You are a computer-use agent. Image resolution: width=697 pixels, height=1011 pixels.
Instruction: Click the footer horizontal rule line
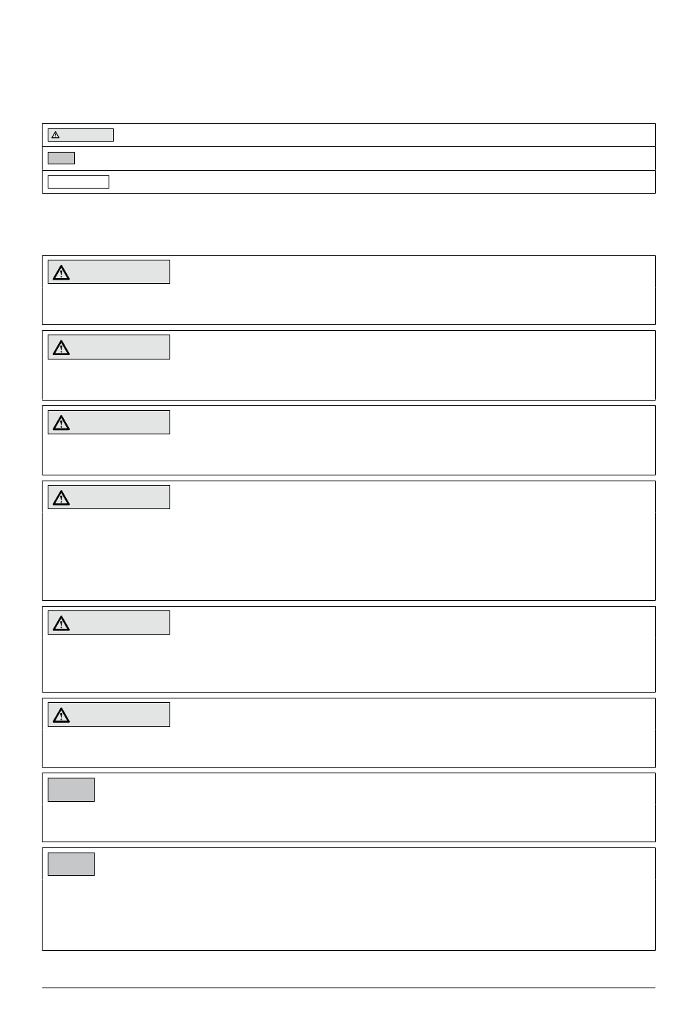(348, 988)
